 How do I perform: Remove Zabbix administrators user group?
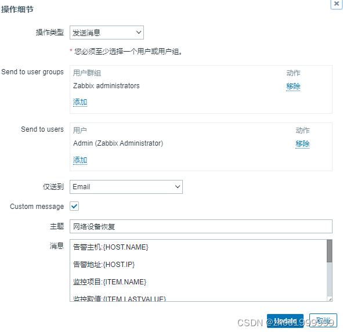pos(293,86)
